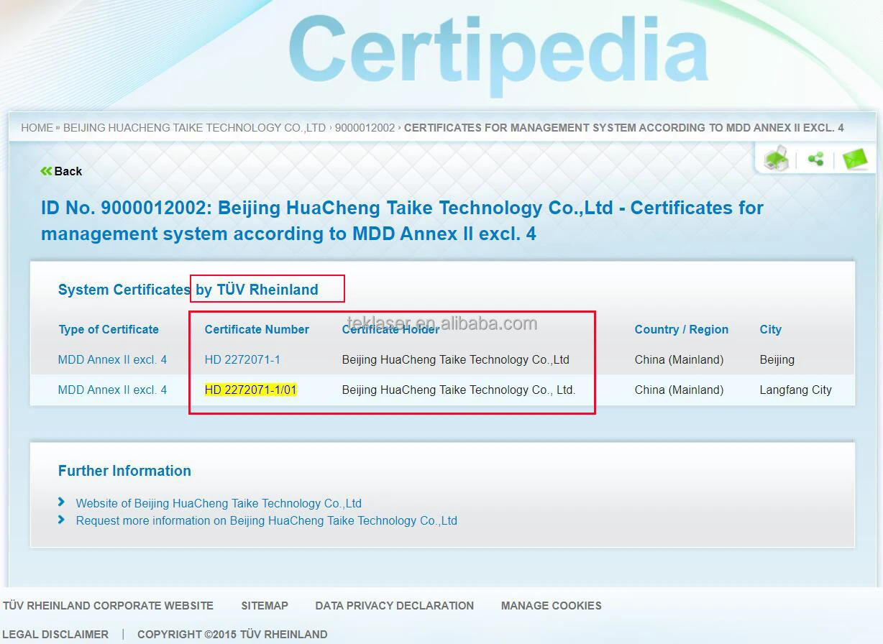883x644 pixels.
Task: Click the green double-arrow Back icon
Action: coord(46,171)
